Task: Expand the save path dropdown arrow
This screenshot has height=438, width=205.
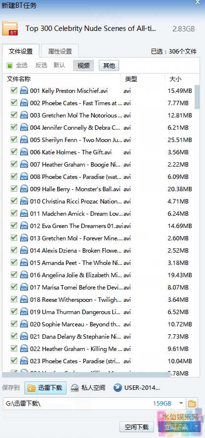Action: pos(181,404)
